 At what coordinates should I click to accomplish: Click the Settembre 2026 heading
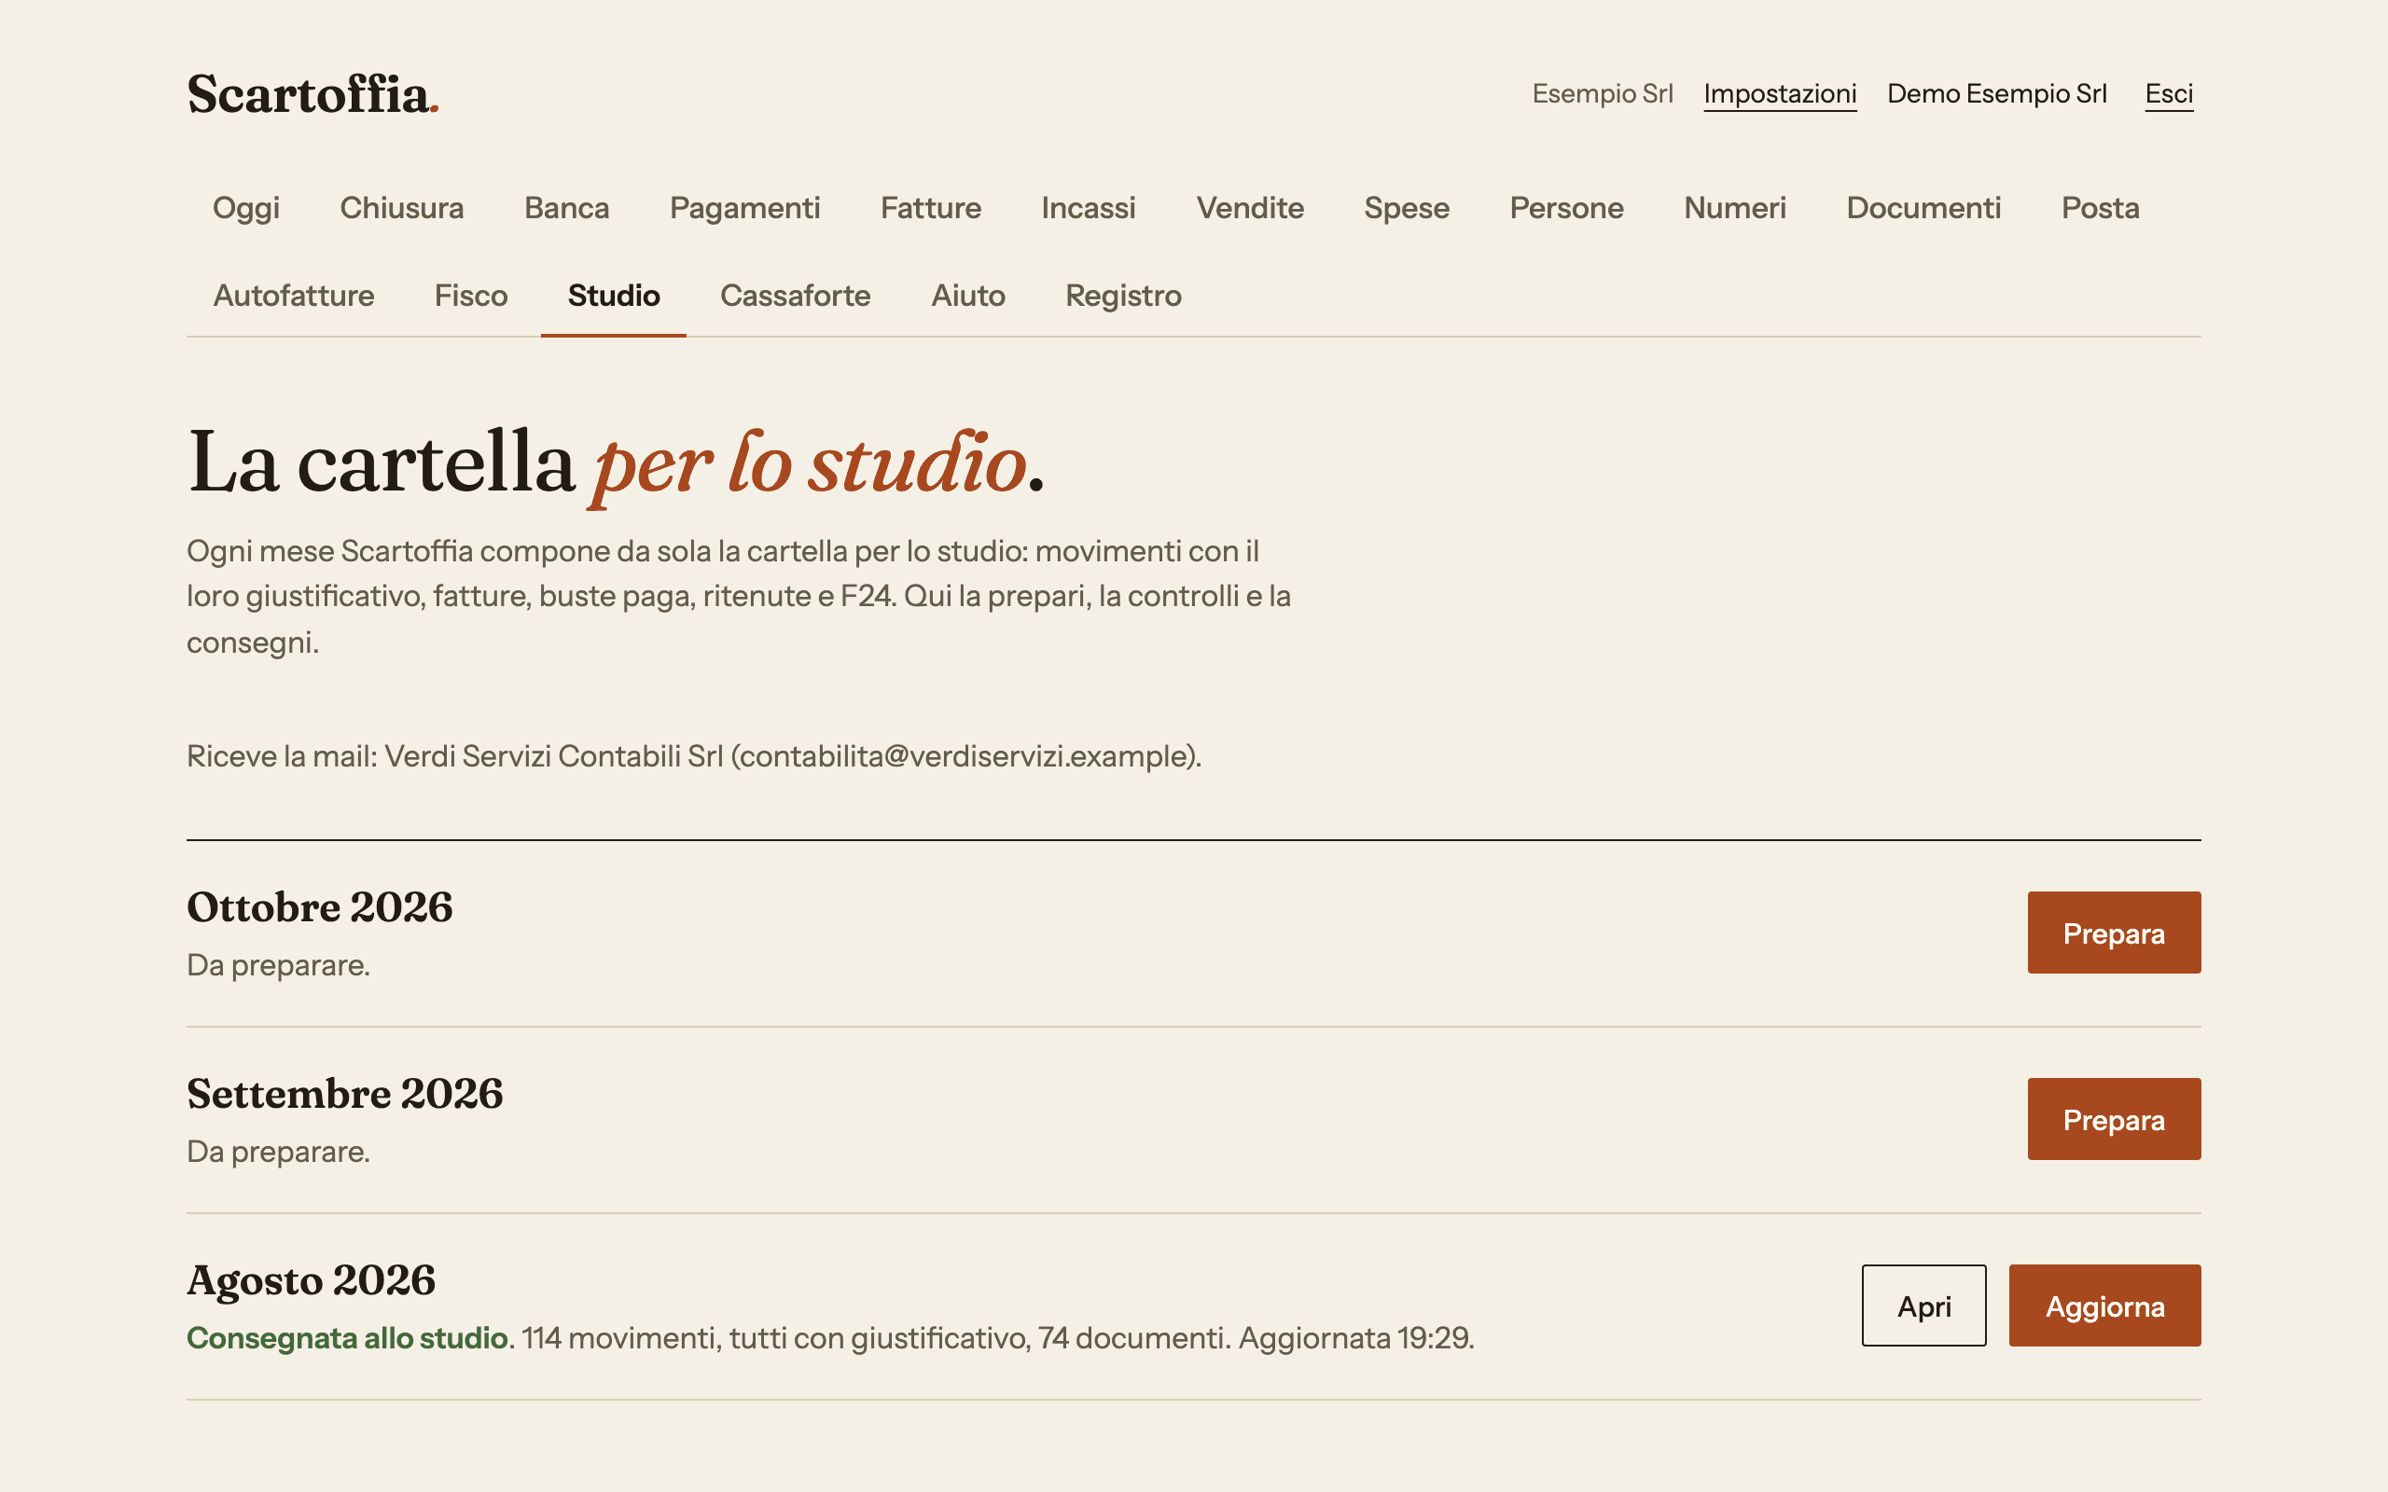coord(344,1093)
